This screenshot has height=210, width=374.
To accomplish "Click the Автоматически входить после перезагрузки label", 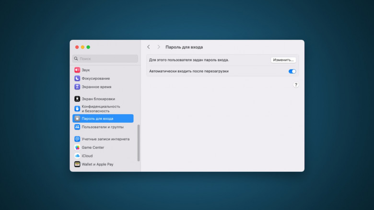I will pyautogui.click(x=188, y=71).
